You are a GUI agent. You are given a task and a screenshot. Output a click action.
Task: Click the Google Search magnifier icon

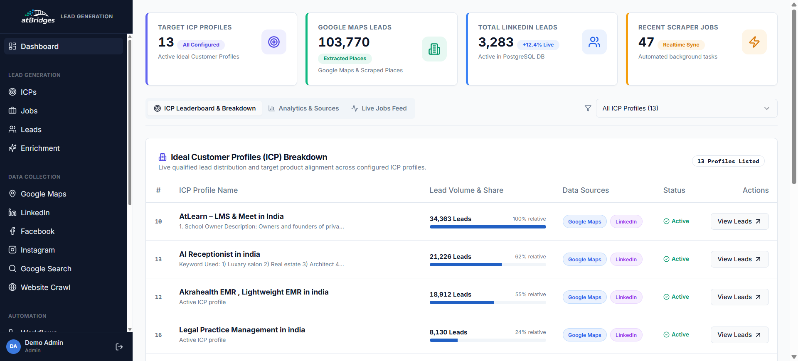(12, 268)
